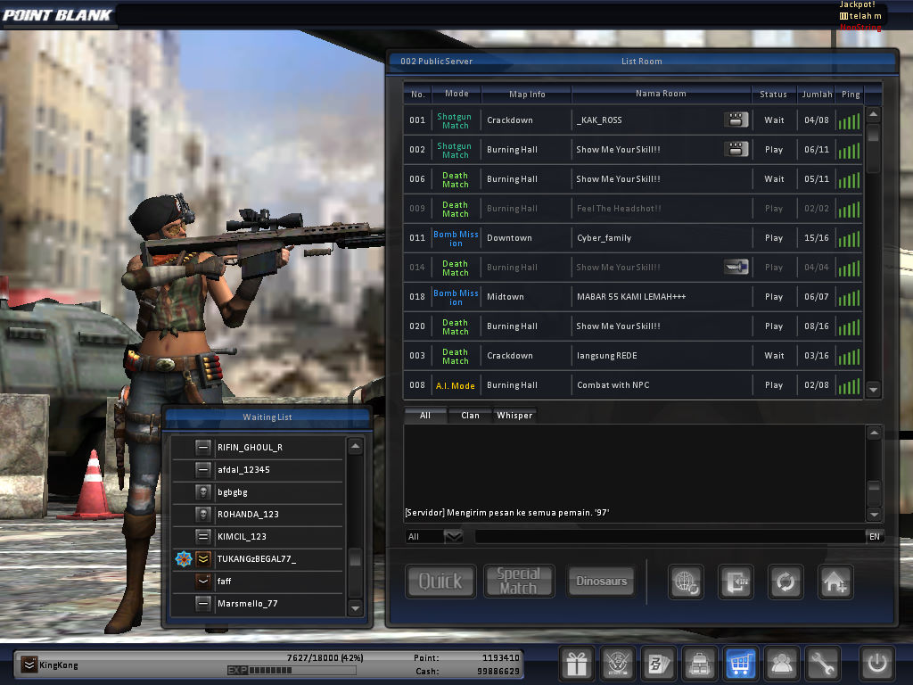The height and width of the screenshot is (685, 913).
Task: Select room langsung REDE
Action: coord(632,355)
